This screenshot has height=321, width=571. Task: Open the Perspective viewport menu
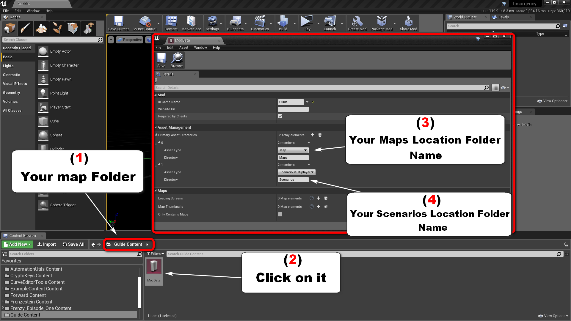pyautogui.click(x=130, y=40)
